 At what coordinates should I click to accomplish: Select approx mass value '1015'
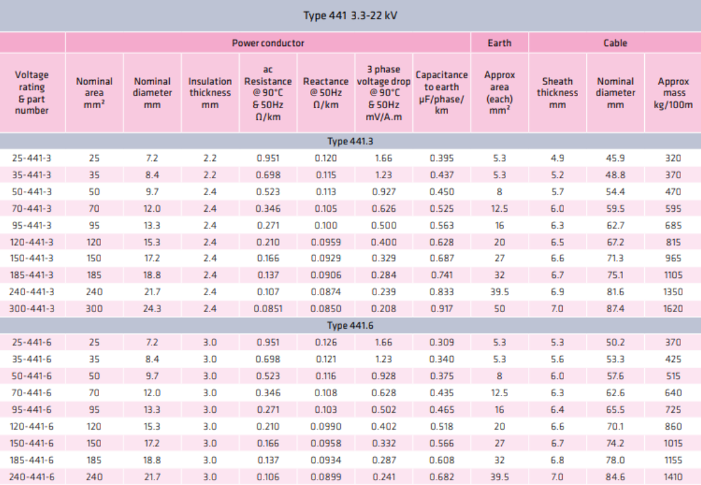coord(674,443)
